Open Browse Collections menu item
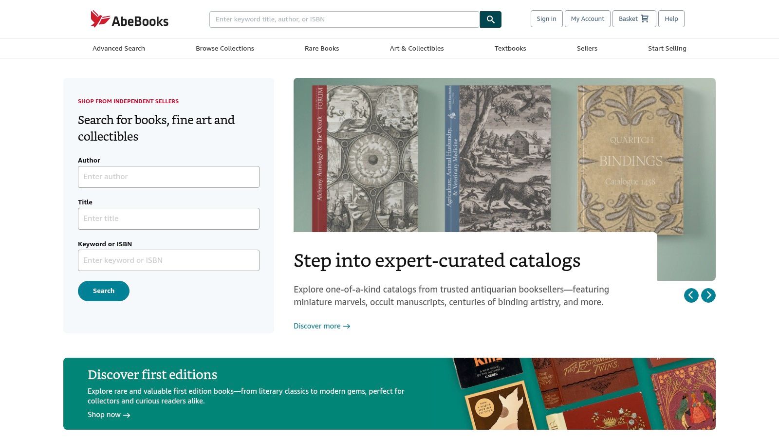 pos(225,48)
